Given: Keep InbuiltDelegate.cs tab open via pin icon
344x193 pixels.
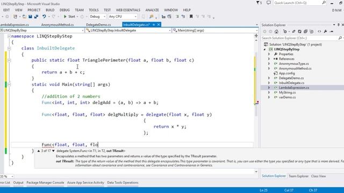Looking at the screenshot, I should coord(154,25).
